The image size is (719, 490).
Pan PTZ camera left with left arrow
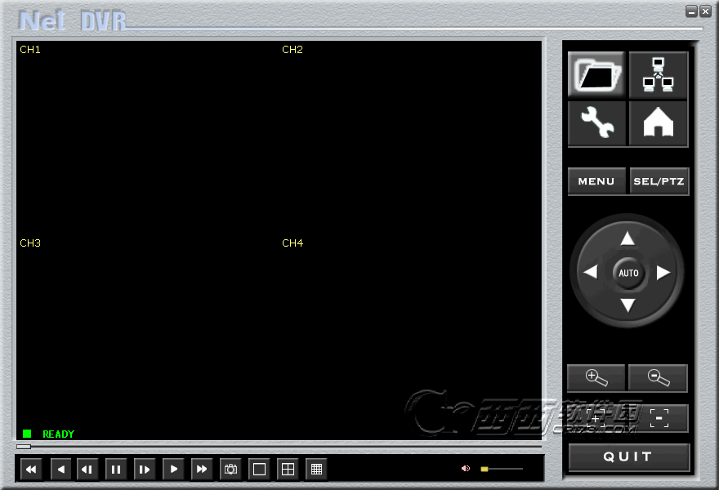tap(591, 272)
